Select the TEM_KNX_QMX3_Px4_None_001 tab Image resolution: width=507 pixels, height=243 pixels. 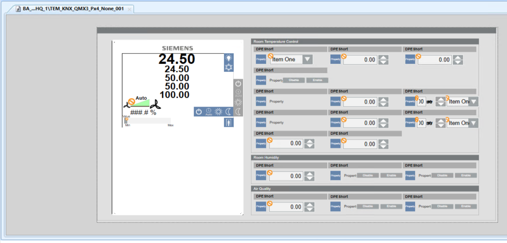73,9
